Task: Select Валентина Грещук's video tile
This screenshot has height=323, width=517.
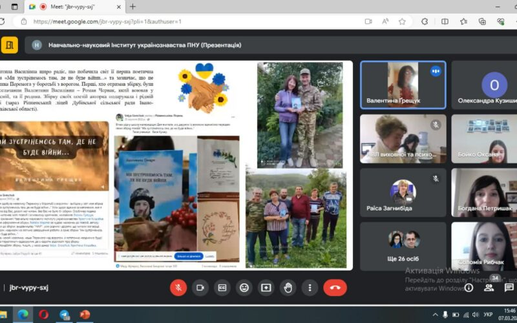Action: tap(403, 85)
